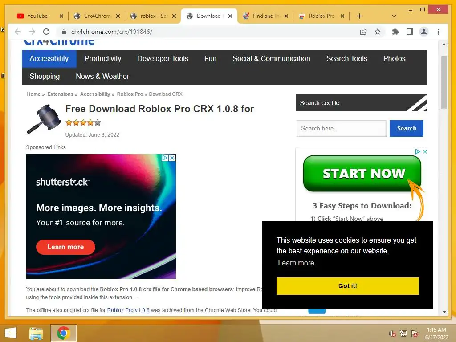Share this page using the share icon

tap(363, 32)
